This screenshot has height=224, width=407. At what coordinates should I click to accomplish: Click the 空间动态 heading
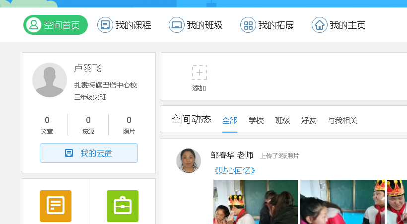point(191,119)
